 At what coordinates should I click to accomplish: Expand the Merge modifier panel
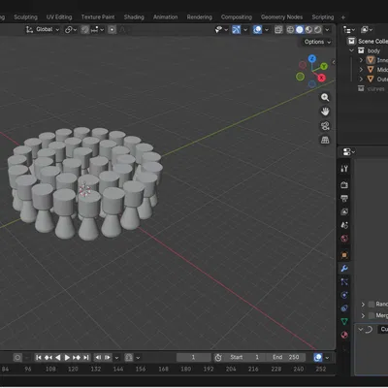tap(363, 315)
